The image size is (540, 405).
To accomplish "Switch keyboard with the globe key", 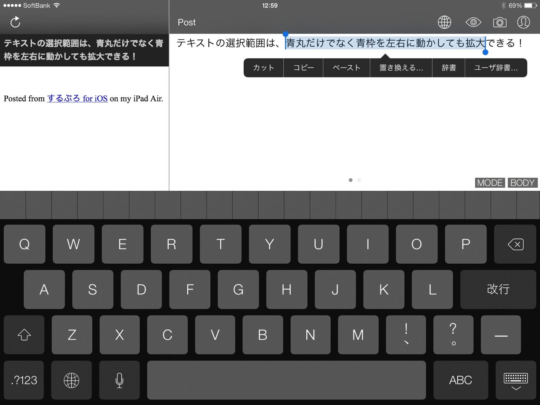I will 71,380.
